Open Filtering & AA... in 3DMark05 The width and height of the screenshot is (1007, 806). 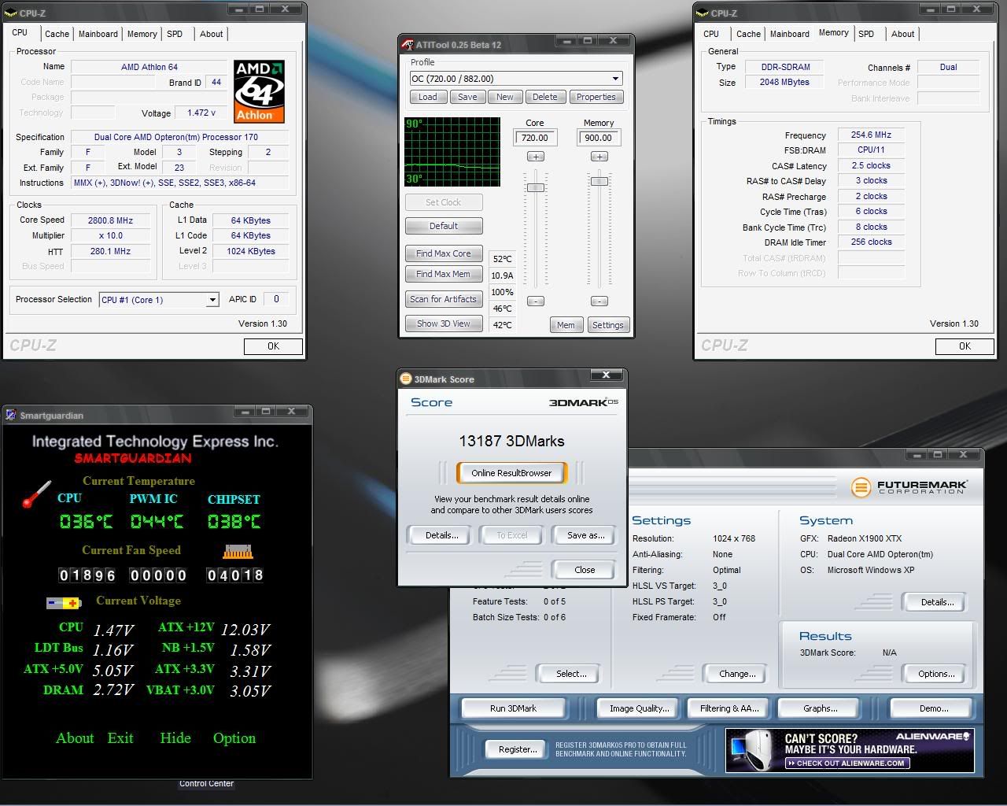[730, 708]
